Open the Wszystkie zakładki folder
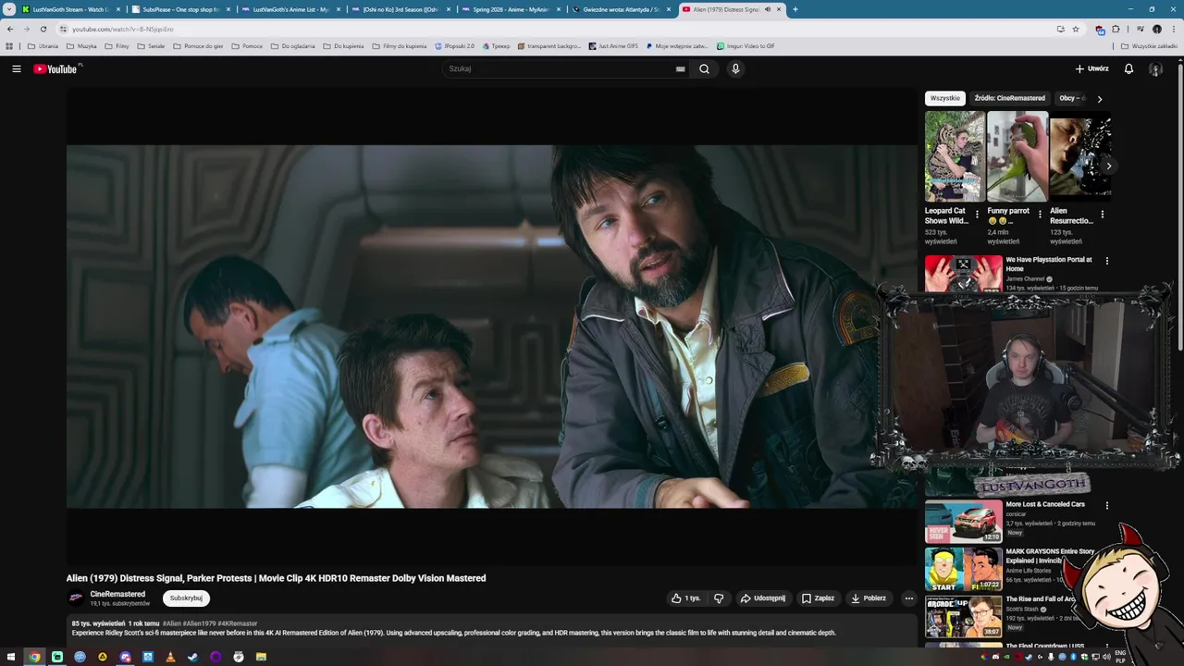The height and width of the screenshot is (666, 1184). 1149,45
